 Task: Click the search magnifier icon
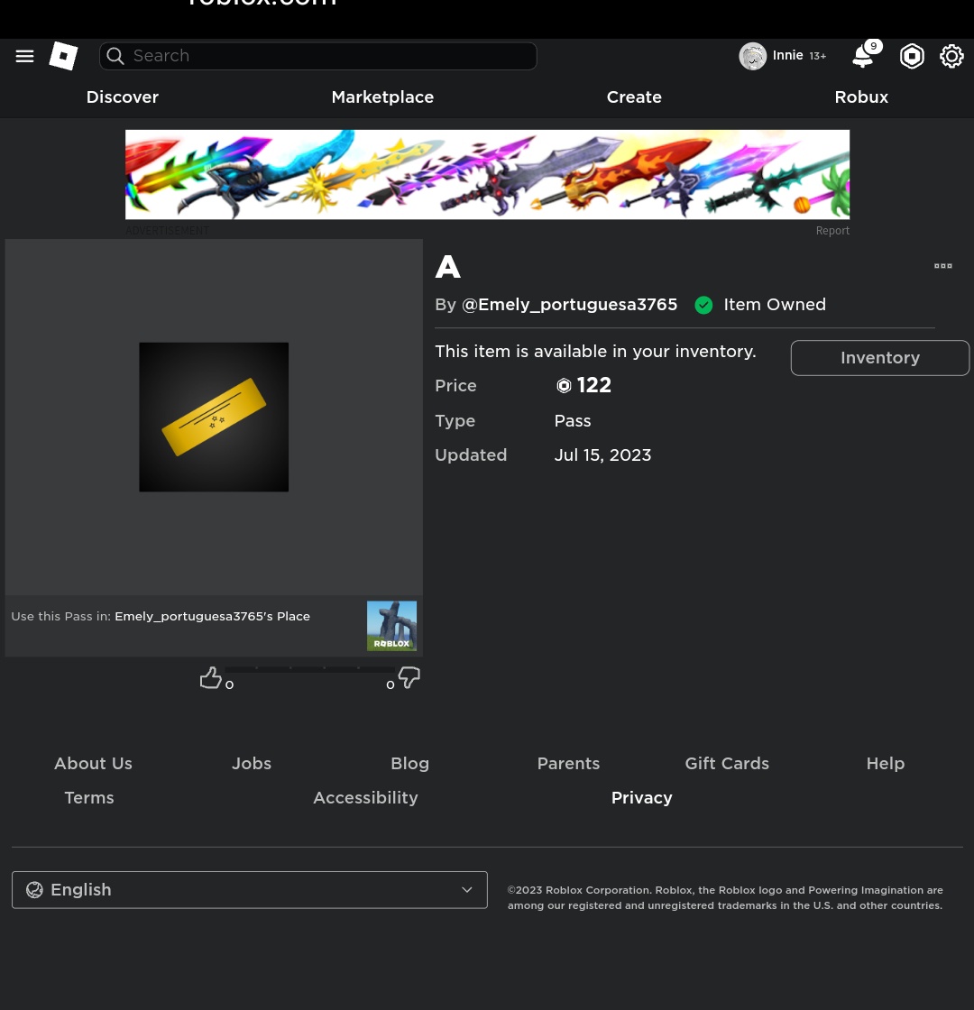click(x=115, y=56)
